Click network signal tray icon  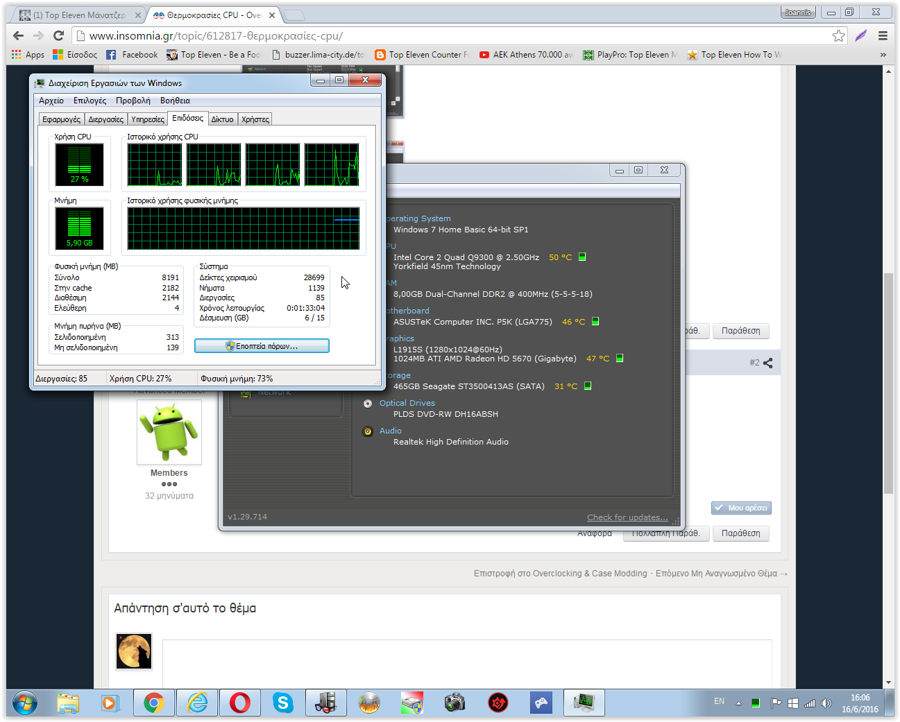pyautogui.click(x=810, y=703)
